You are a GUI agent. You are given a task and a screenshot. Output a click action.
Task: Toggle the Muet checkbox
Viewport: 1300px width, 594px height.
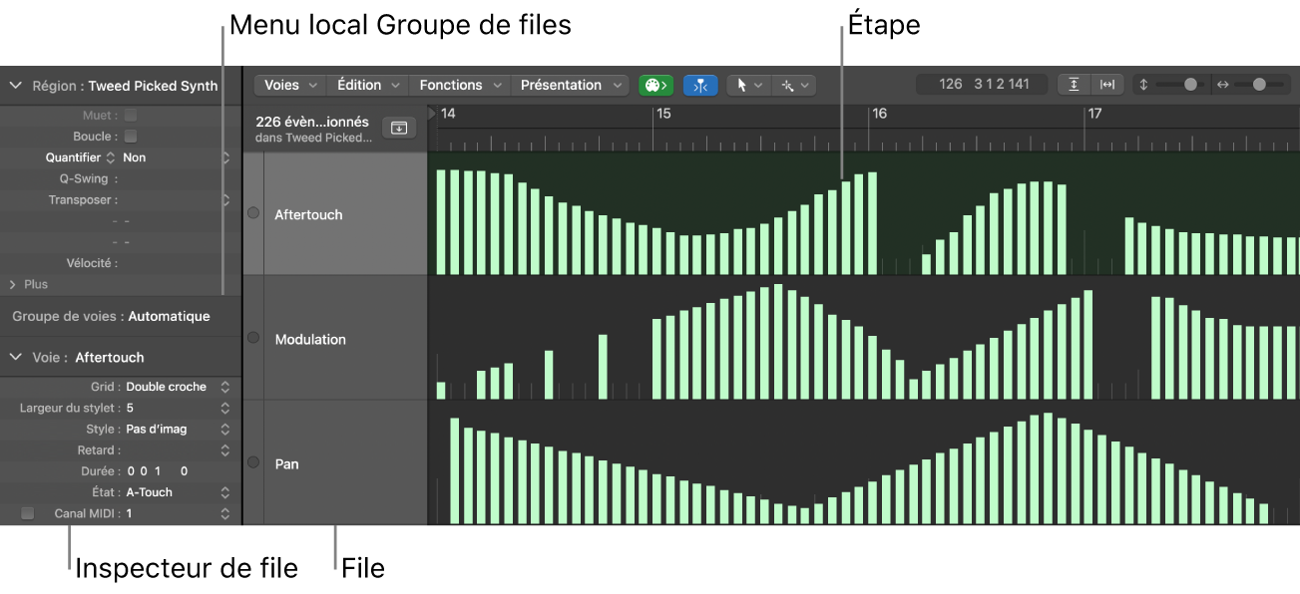131,116
